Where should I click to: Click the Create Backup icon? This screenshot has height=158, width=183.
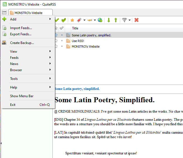coord(4,43)
